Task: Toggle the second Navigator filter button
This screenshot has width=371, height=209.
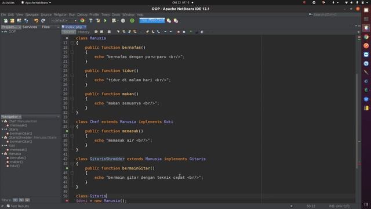Action: (x=21, y=200)
